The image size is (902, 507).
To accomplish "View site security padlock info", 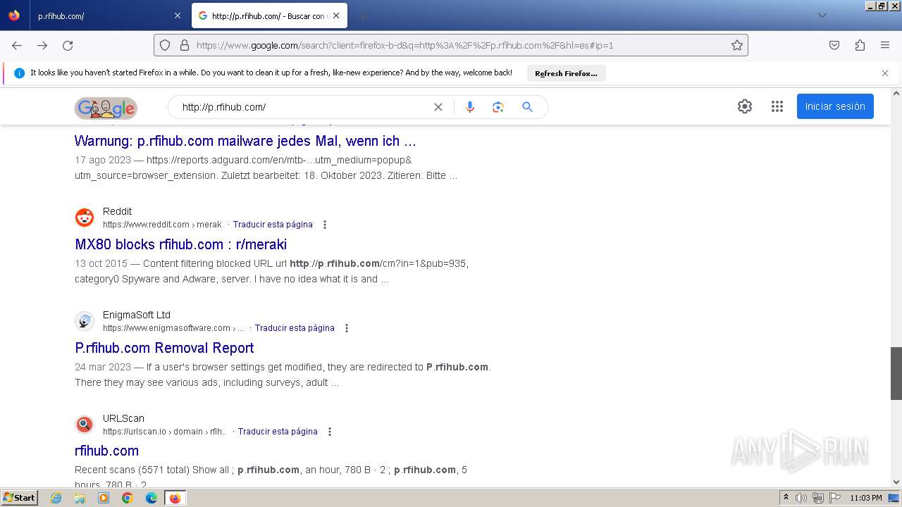I will point(185,45).
